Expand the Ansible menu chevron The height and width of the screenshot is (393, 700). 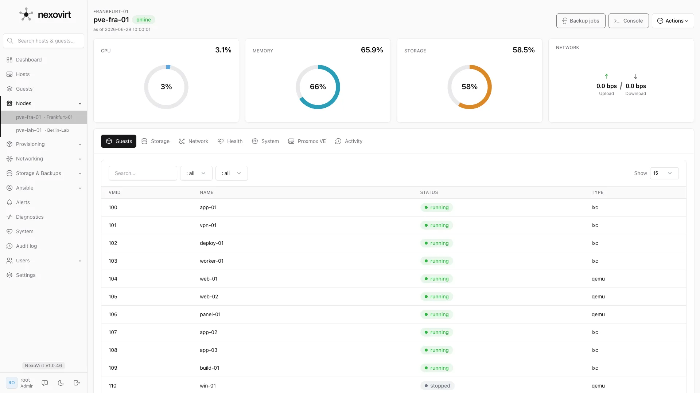tap(80, 188)
